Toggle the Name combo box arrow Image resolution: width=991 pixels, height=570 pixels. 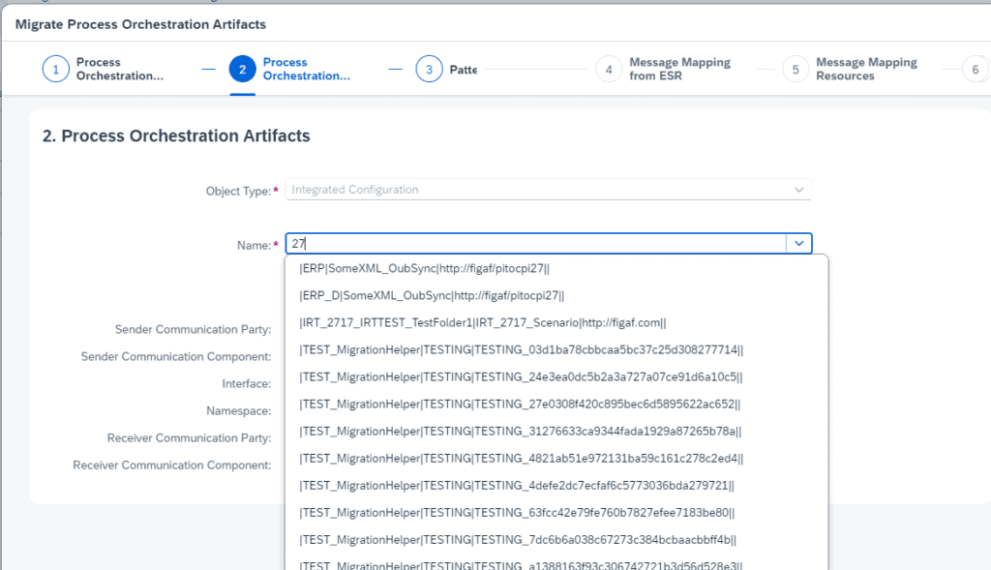click(x=798, y=243)
